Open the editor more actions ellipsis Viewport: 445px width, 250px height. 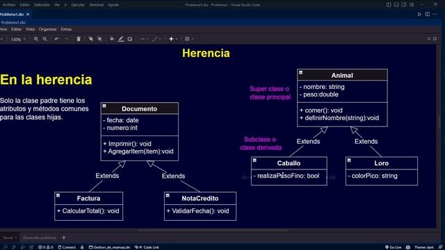tap(435, 14)
